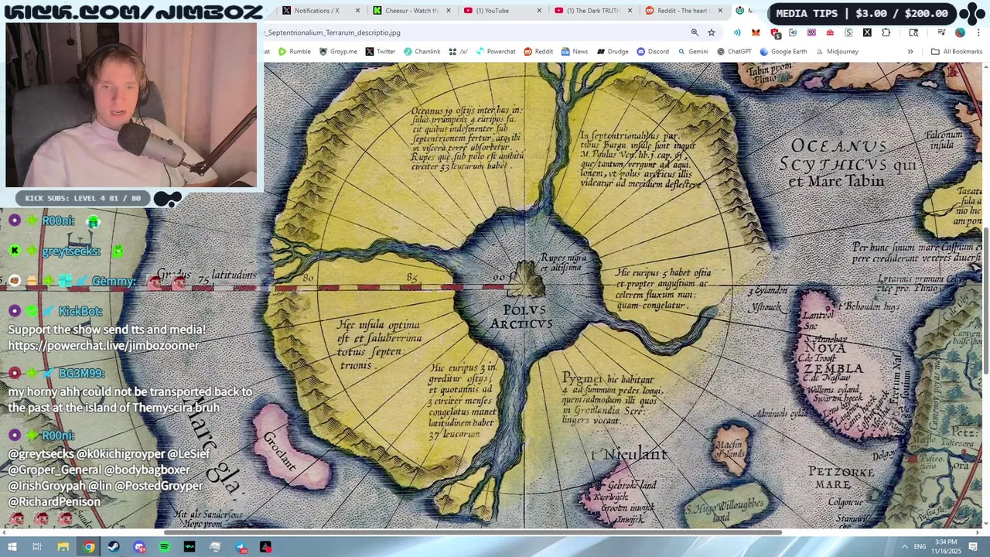Screen dimensions: 990x557
Task: Open the Groyp.me bookmark
Action: coord(338,52)
